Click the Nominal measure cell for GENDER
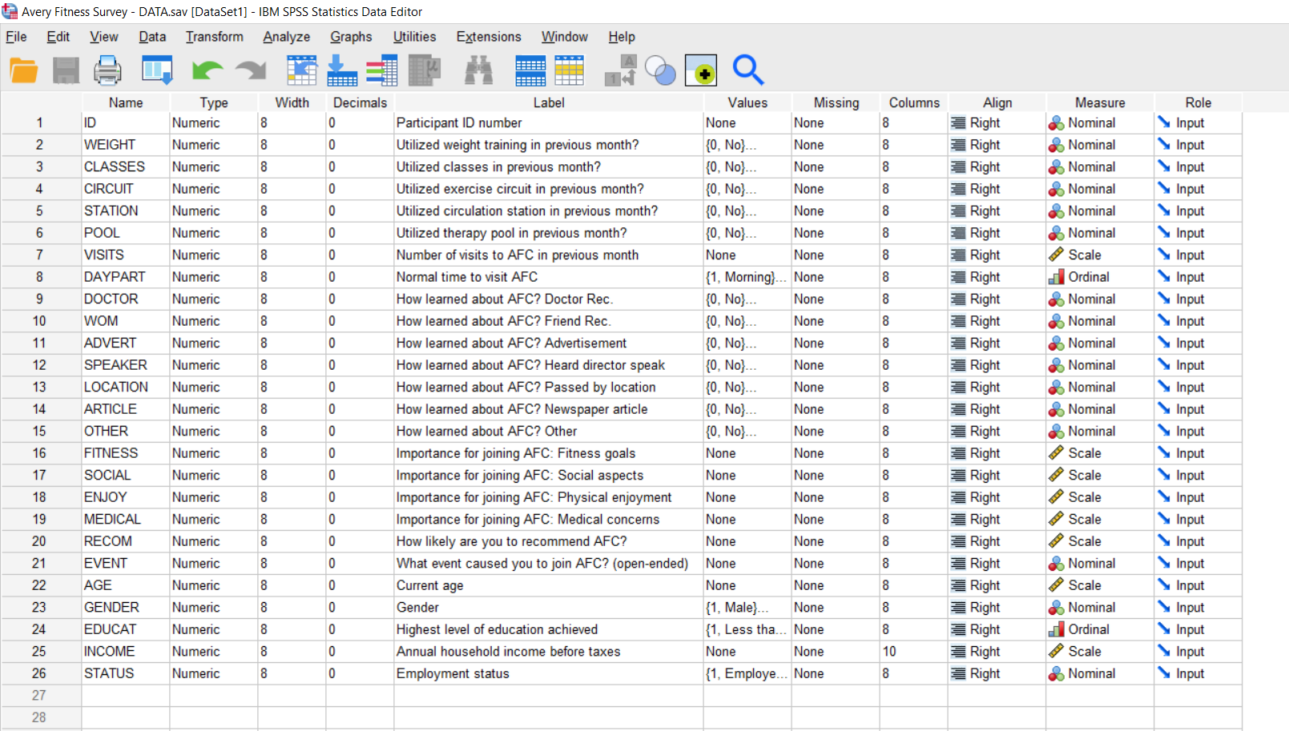 (1100, 608)
